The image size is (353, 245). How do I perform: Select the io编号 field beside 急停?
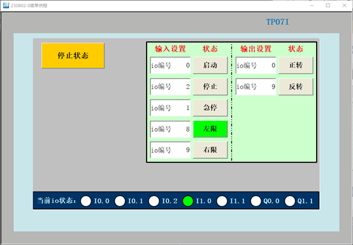click(170, 108)
